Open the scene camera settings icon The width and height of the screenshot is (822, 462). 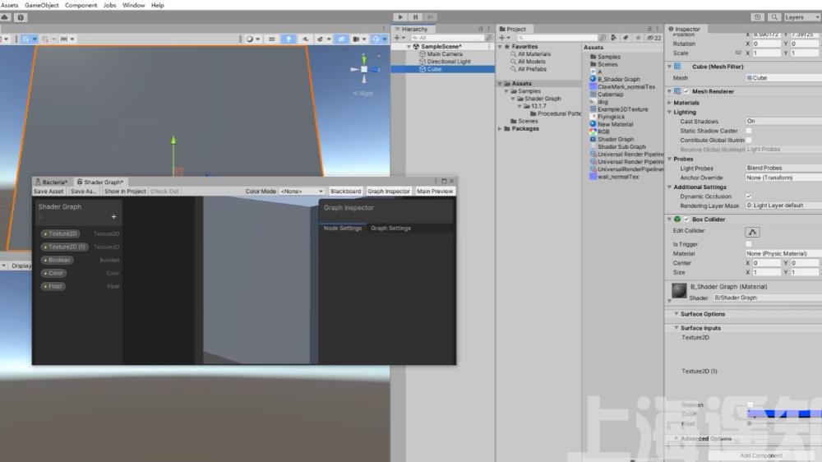pos(358,39)
